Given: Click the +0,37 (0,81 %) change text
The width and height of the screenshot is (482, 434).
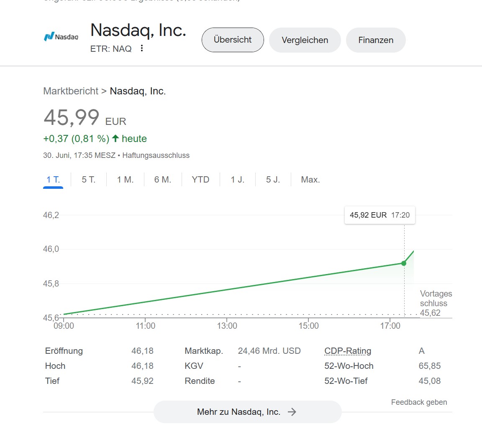Looking at the screenshot, I should 76,139.
